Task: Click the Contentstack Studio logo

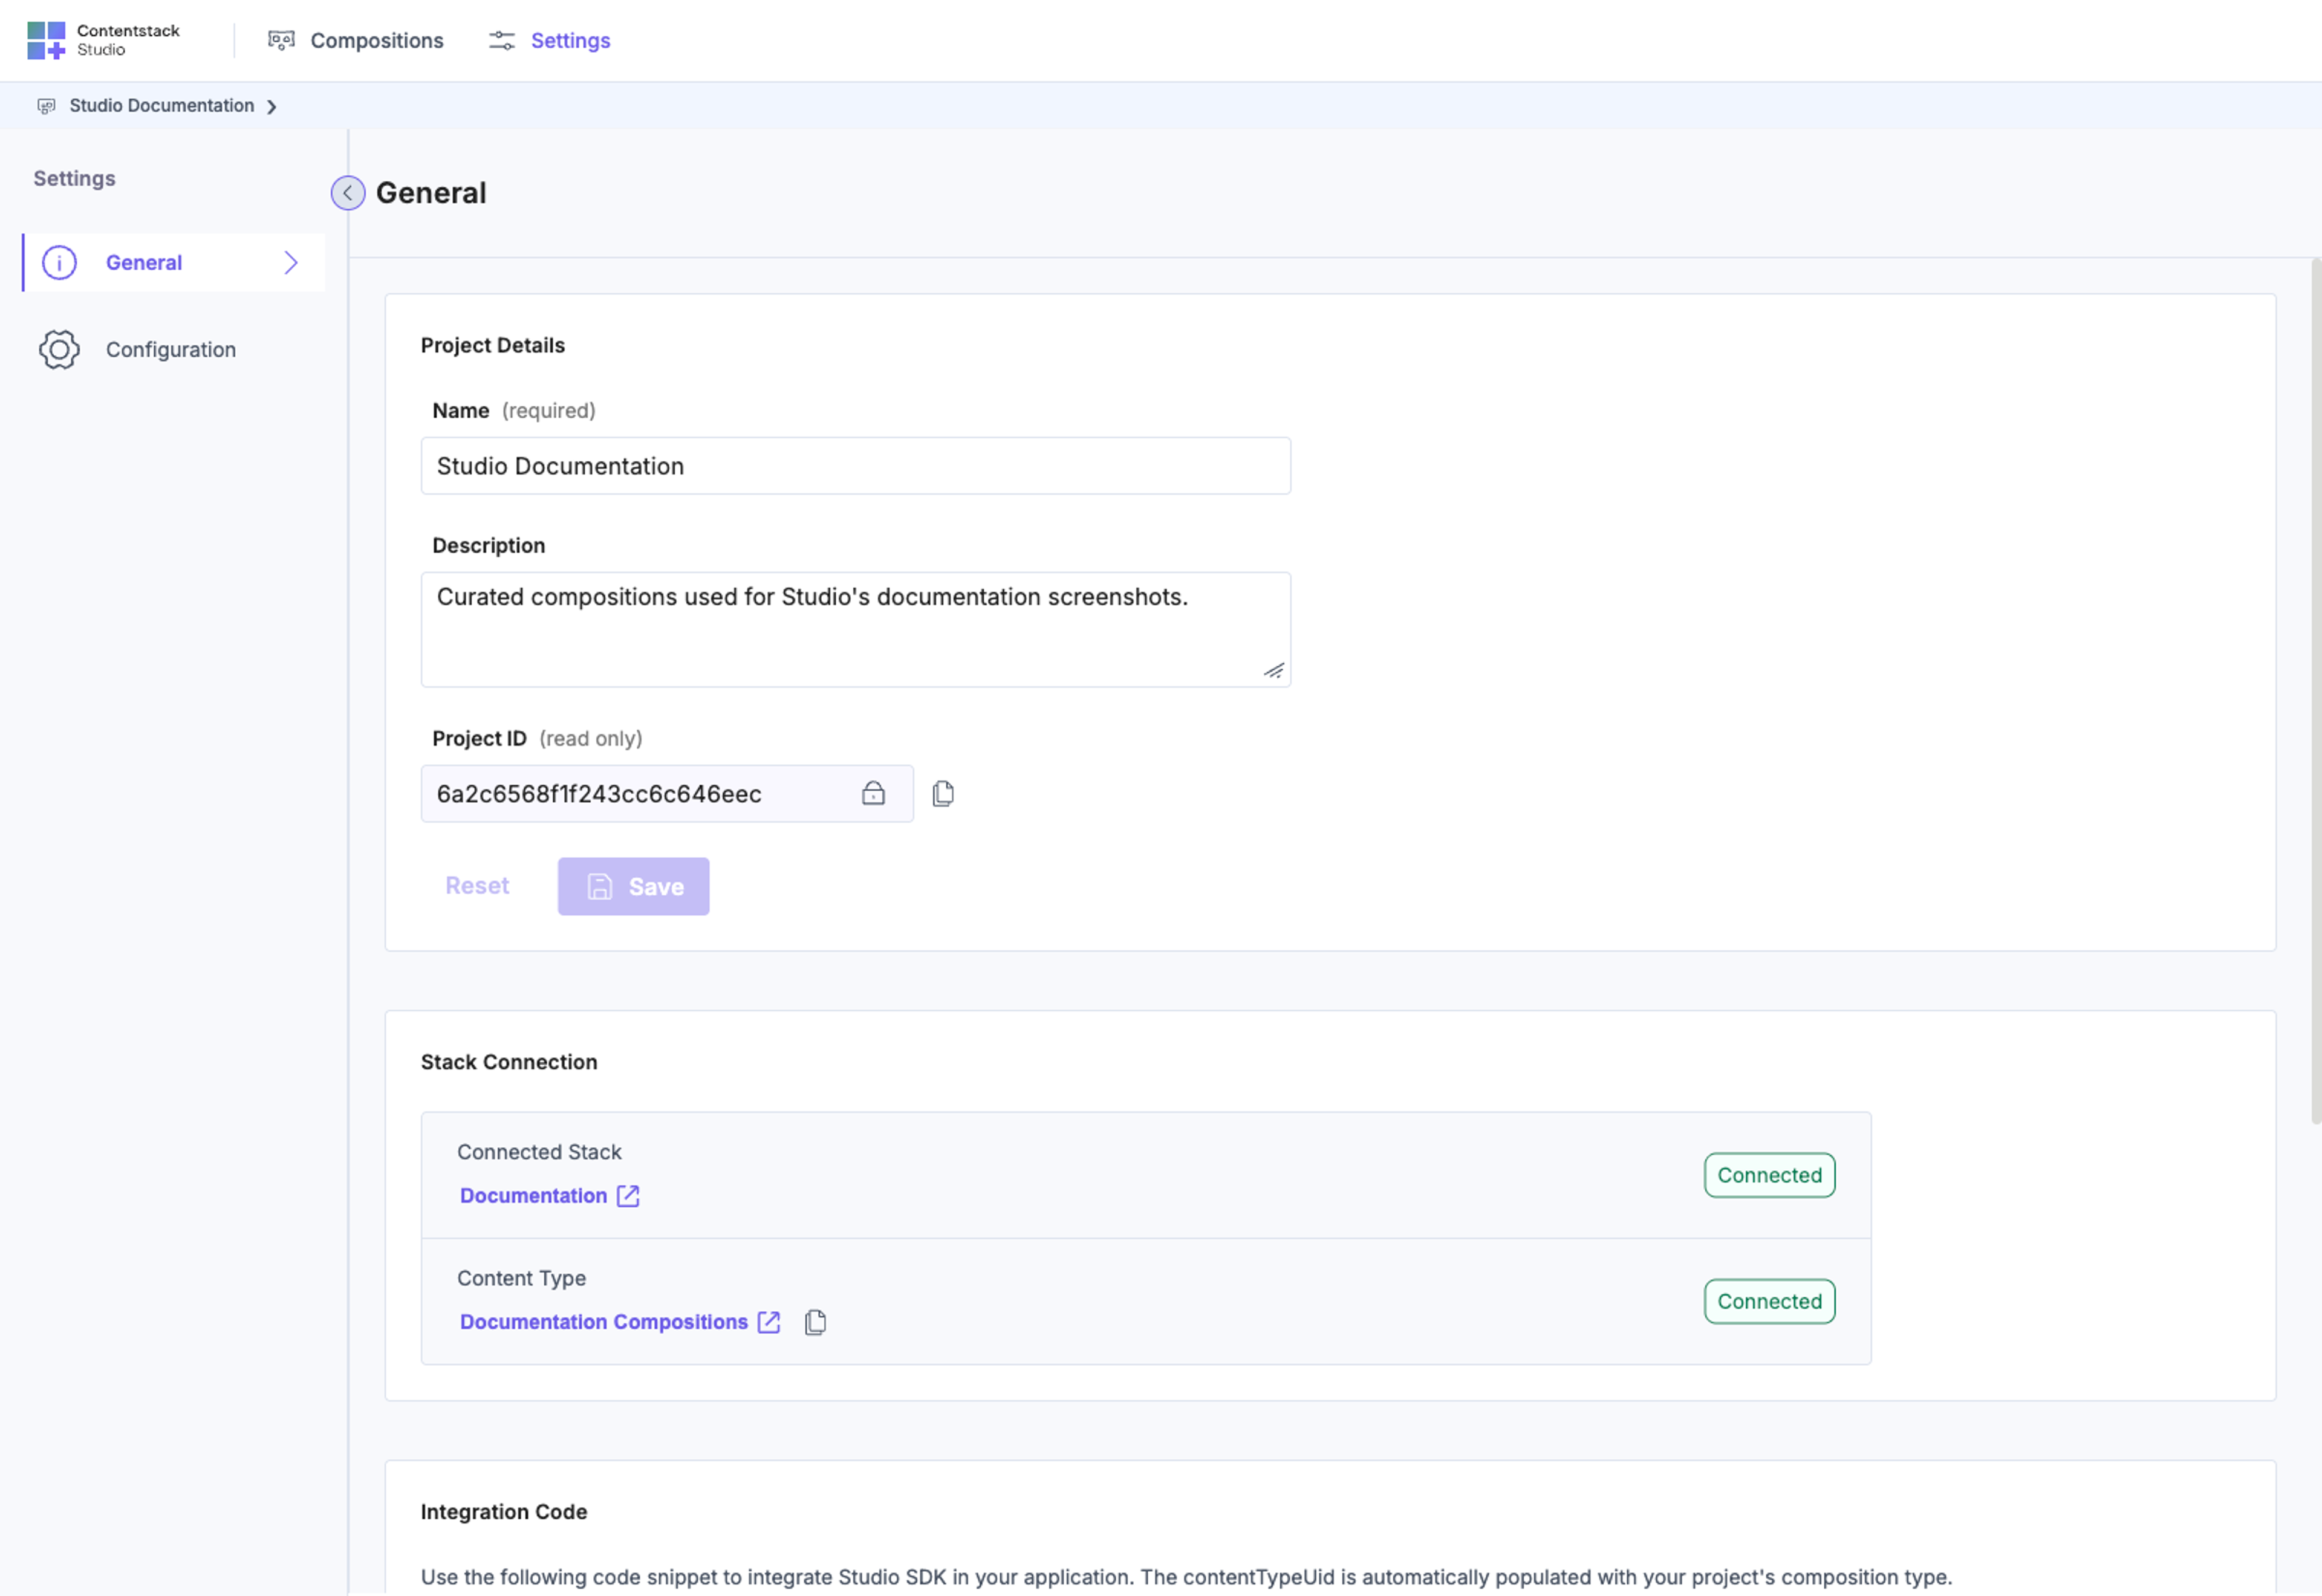Action: pos(103,40)
